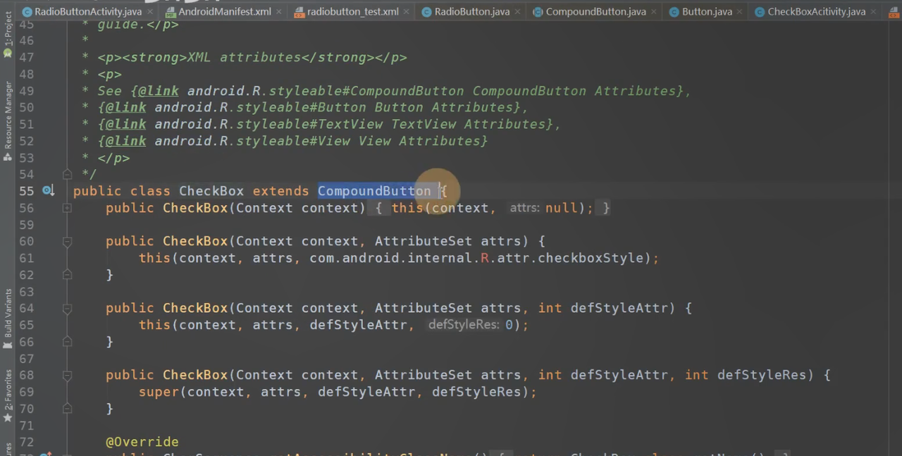Click the @link tag on line 50

(x=125, y=108)
